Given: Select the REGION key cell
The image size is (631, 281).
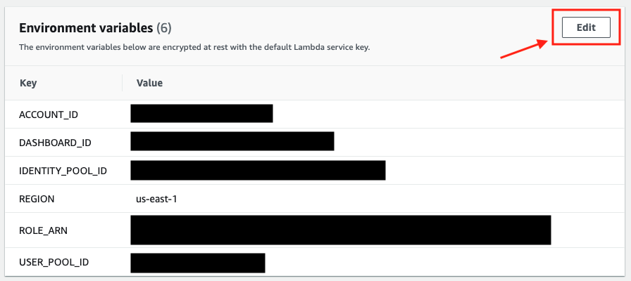Looking at the screenshot, I should (37, 199).
